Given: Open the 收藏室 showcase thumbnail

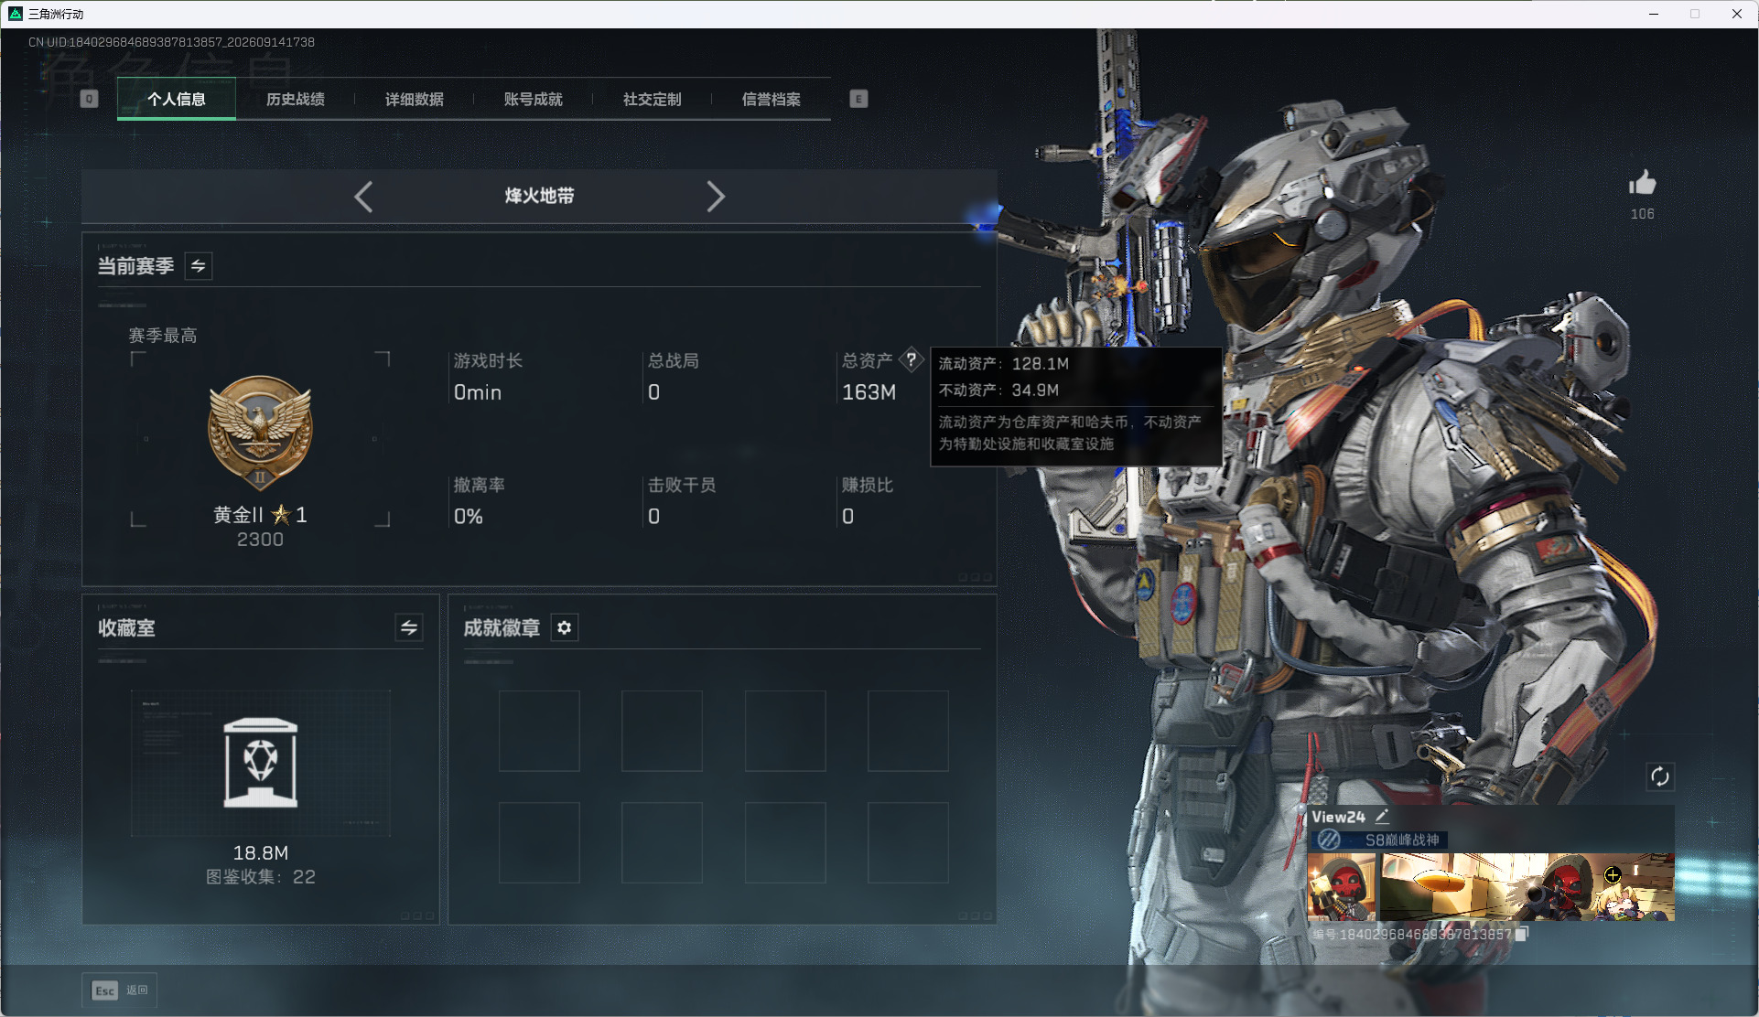Looking at the screenshot, I should pos(261,763).
